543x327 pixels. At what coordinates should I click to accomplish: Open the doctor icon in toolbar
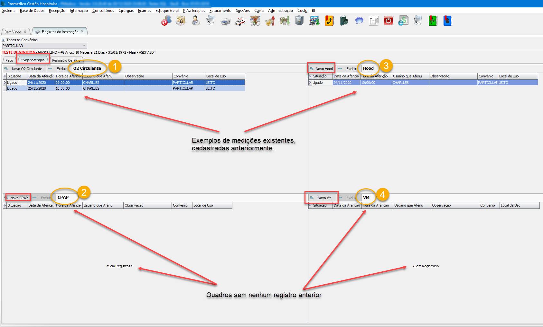[196, 21]
